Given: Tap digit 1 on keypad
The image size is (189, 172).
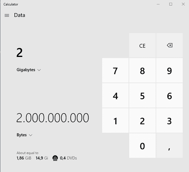Looking at the screenshot, I should tap(115, 121).
